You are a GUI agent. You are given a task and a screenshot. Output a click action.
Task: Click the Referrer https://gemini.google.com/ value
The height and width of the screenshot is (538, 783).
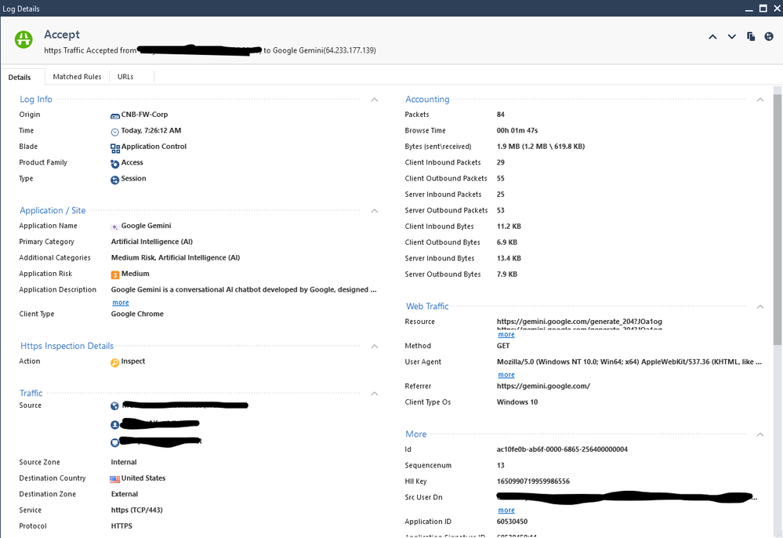543,386
